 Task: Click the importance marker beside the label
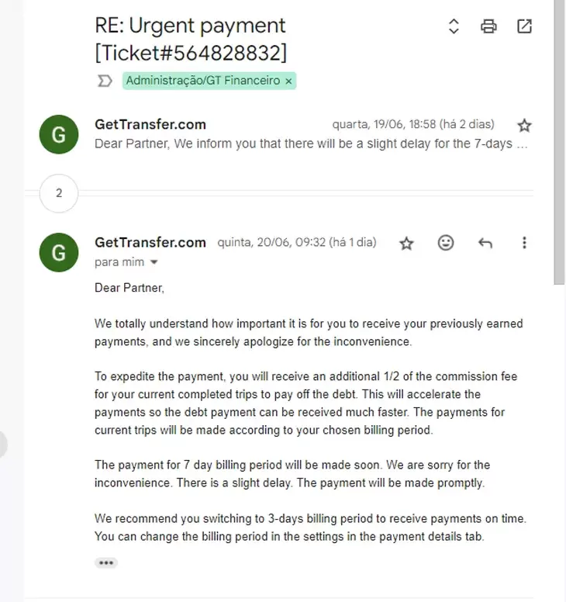click(105, 81)
